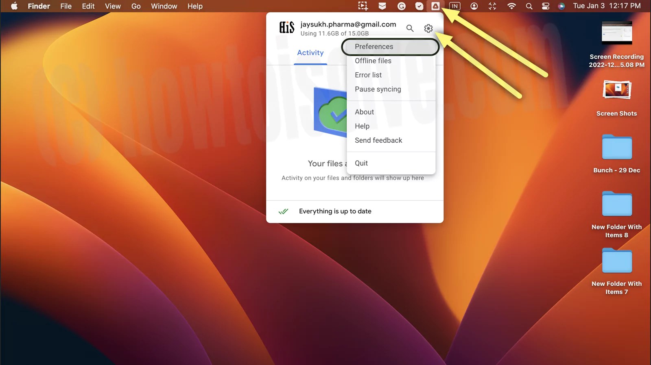The width and height of the screenshot is (651, 365).
Task: Click the cloud checkmark folder illustration
Action: pos(330,112)
